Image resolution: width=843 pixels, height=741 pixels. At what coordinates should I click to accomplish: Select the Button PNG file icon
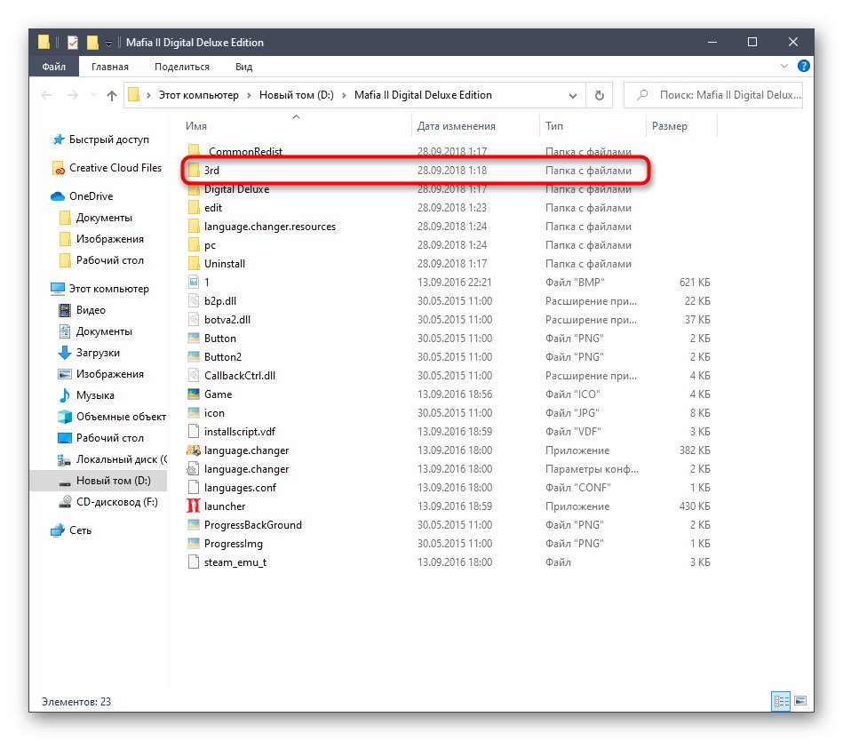pos(194,339)
